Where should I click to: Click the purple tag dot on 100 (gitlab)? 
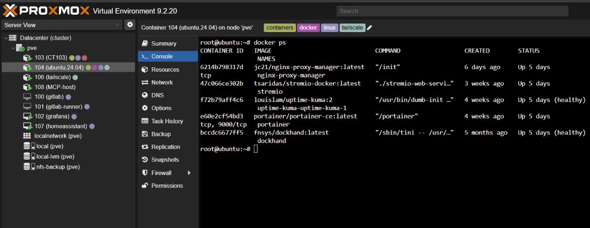[x=68, y=97]
